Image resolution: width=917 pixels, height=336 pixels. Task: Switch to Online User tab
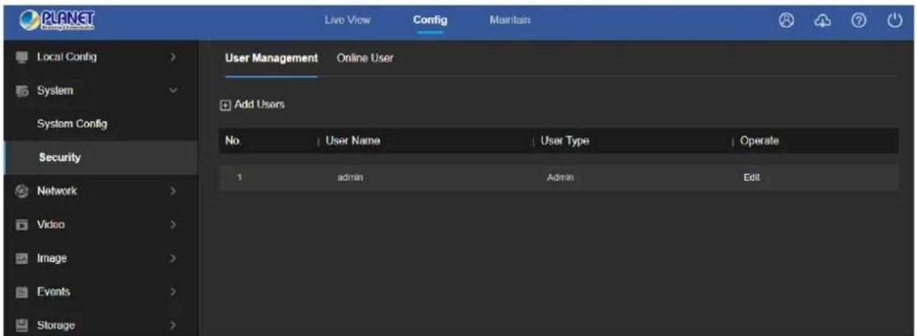point(365,59)
